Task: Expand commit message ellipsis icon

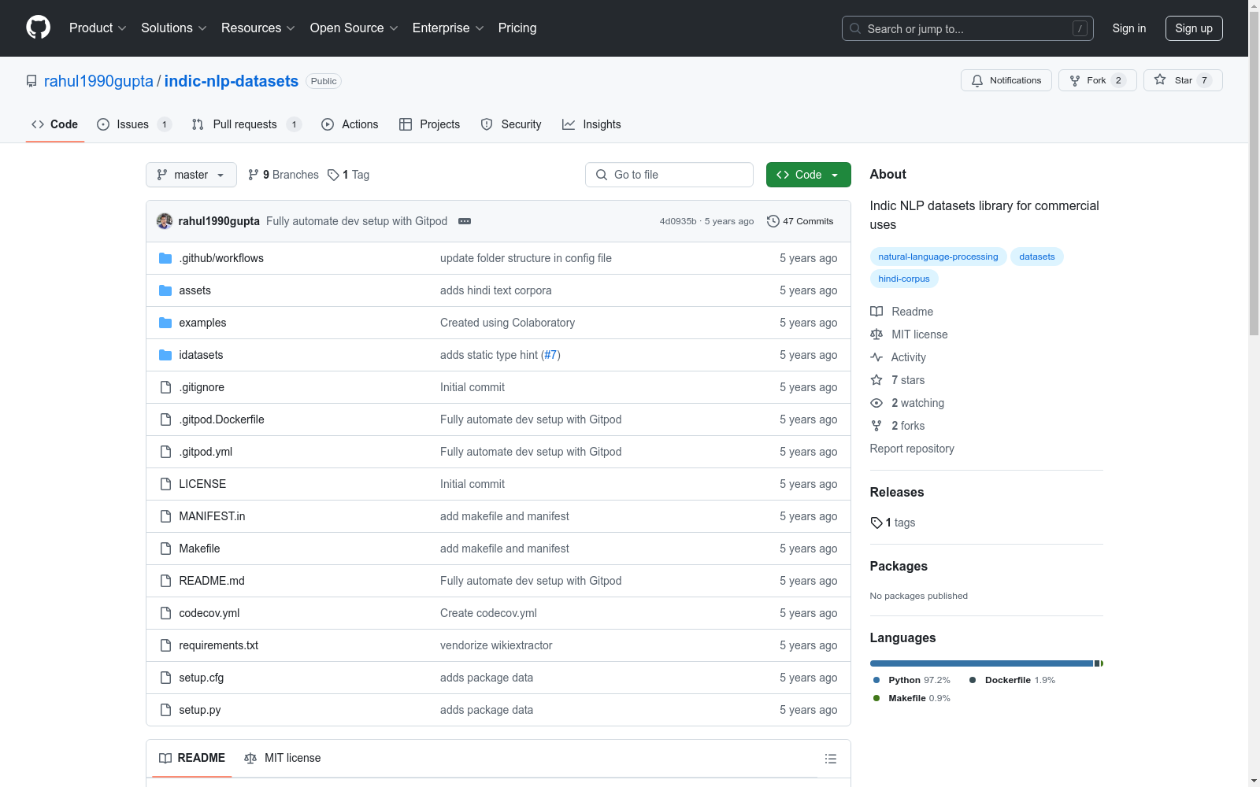Action: pyautogui.click(x=465, y=221)
